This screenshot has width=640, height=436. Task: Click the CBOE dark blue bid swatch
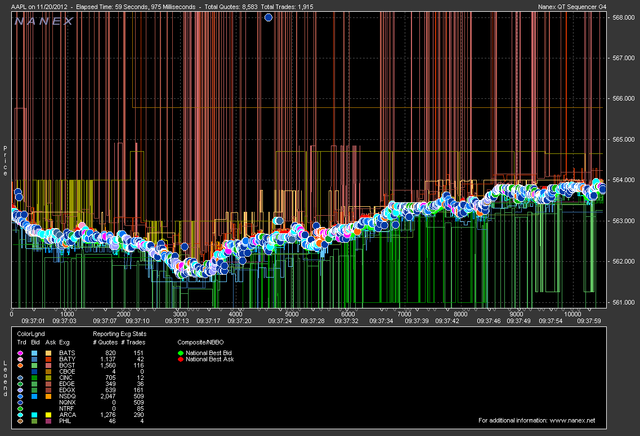(x=35, y=371)
